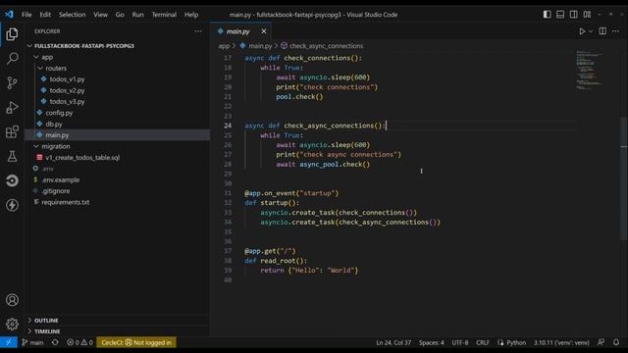Open the Terminal menu
This screenshot has height=353, width=628.
164,15
